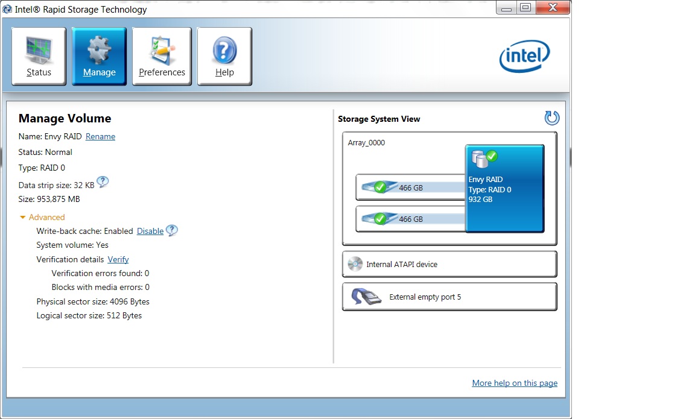
Task: Click the external port connector icon
Action: click(x=366, y=297)
